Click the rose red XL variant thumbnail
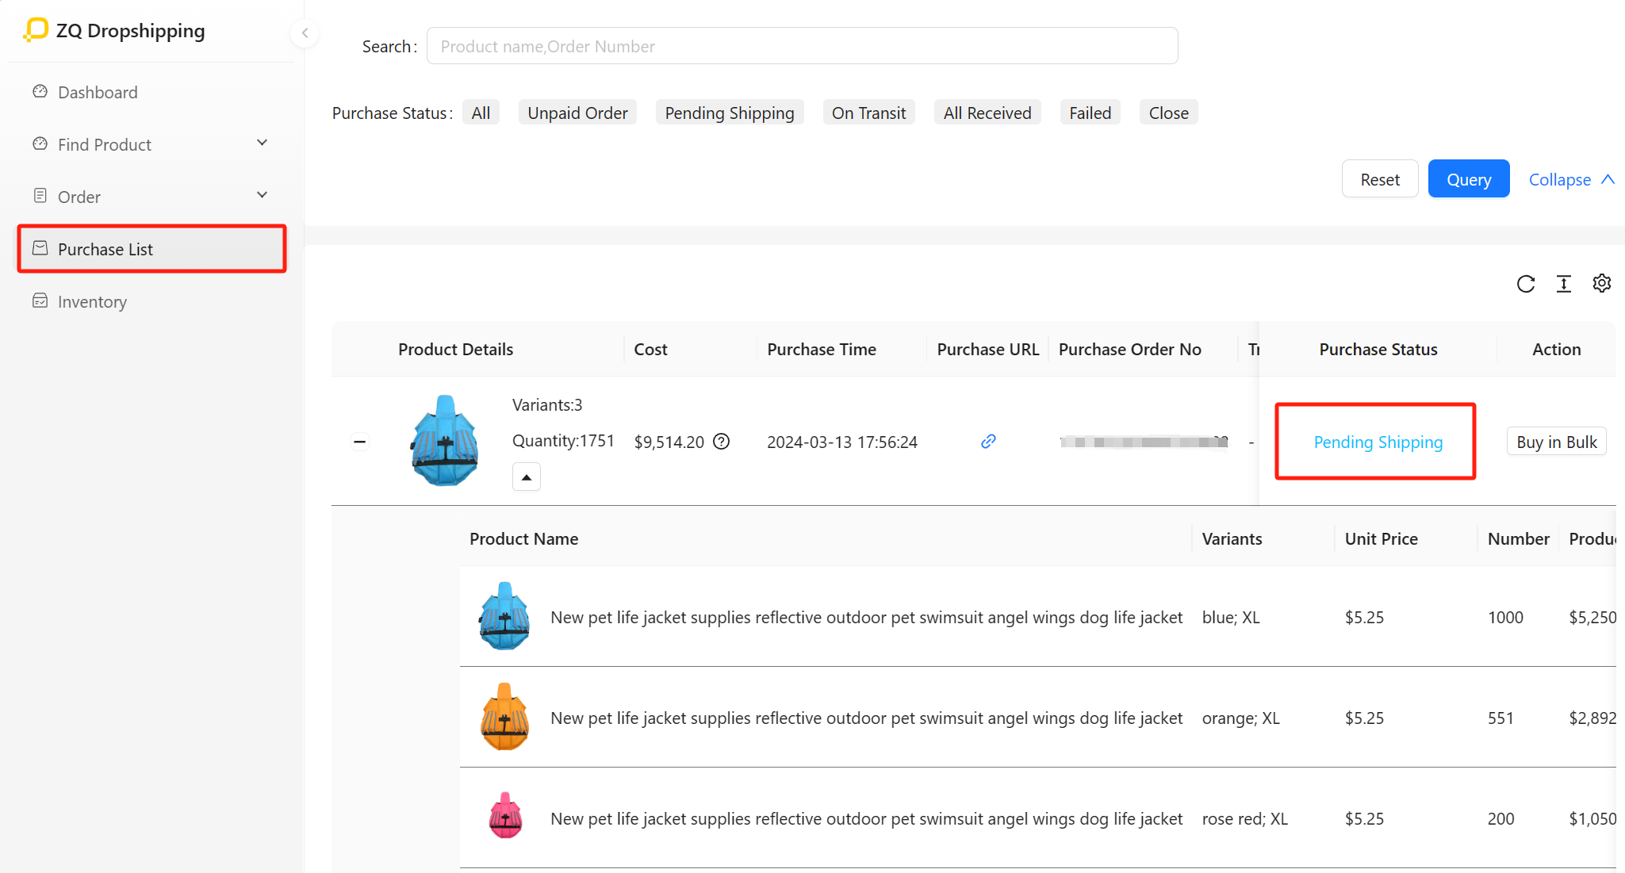Image resolution: width=1625 pixels, height=873 pixels. click(x=505, y=817)
